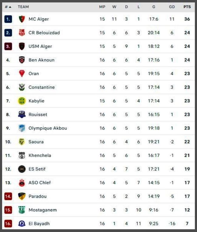Sort standings by GD column header

tap(172, 7)
